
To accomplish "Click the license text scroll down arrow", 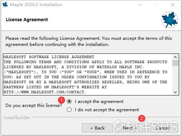I will 175,92.
